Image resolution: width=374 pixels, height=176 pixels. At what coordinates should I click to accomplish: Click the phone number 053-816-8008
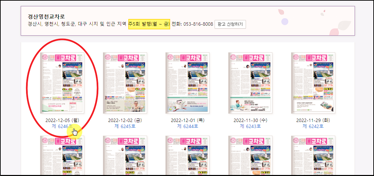pyautogui.click(x=198, y=24)
